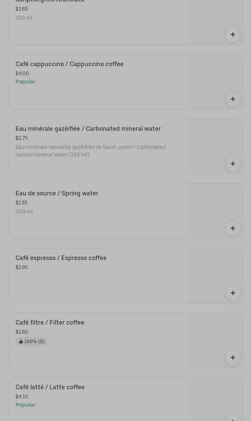Click the Popular label under Café cappuccino

click(x=25, y=82)
